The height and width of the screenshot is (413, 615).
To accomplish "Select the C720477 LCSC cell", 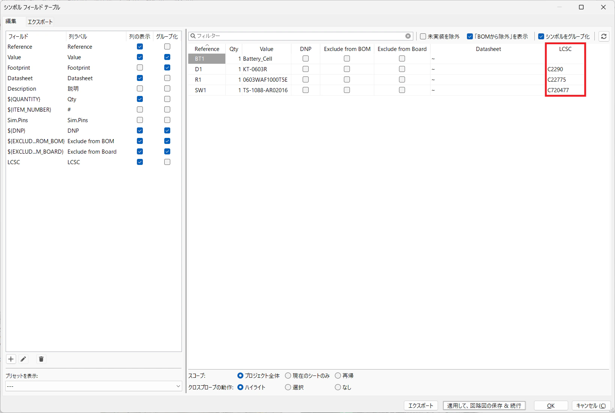I will pyautogui.click(x=565, y=90).
